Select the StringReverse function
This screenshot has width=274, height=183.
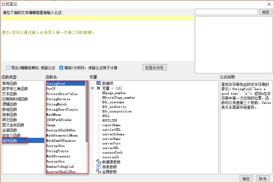point(66,99)
